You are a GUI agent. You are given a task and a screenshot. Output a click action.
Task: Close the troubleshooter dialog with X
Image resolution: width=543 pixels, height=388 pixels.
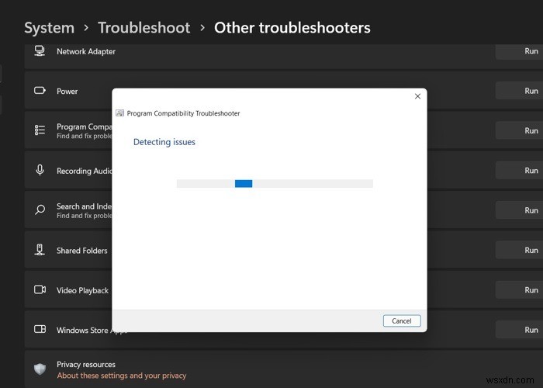click(417, 96)
